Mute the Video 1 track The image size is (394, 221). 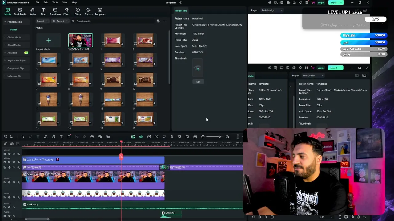pyautogui.click(x=9, y=197)
